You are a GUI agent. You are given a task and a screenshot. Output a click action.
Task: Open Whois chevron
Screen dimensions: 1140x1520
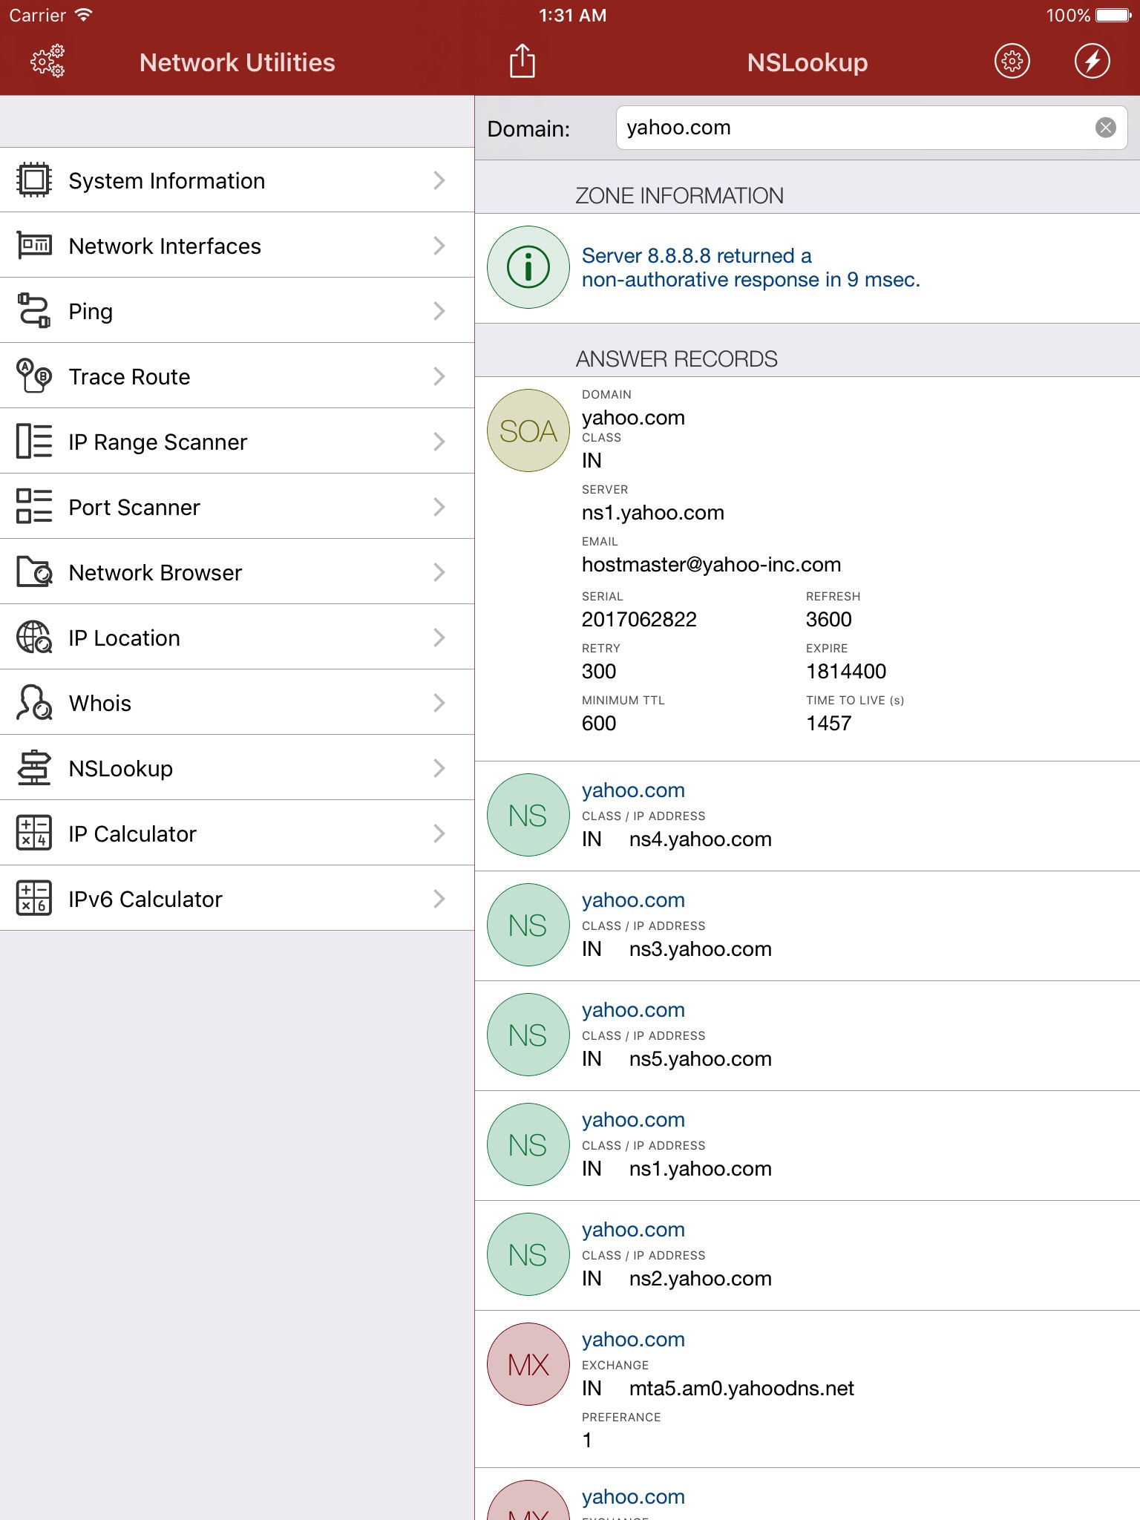tap(439, 703)
